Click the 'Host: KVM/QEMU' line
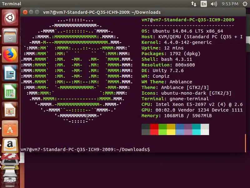Viewport: 250px width, 188px height. coord(192,37)
